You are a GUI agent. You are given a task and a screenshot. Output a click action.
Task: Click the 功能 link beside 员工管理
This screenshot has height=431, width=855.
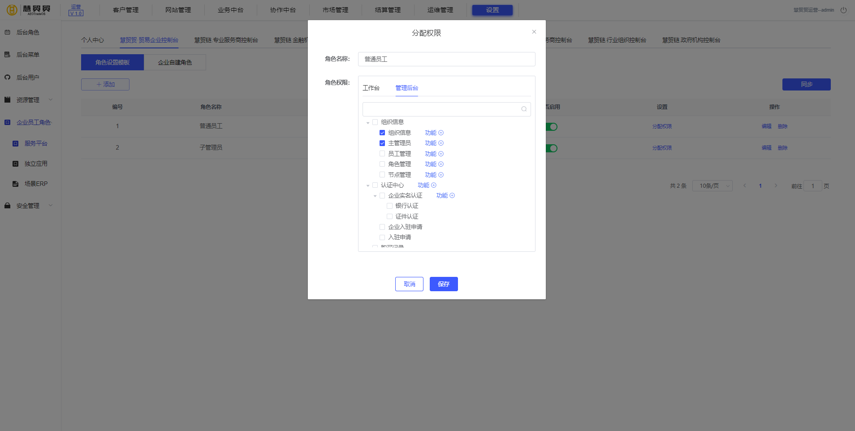point(431,154)
